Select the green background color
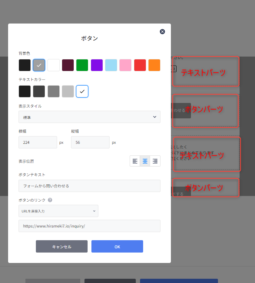 [82, 65]
